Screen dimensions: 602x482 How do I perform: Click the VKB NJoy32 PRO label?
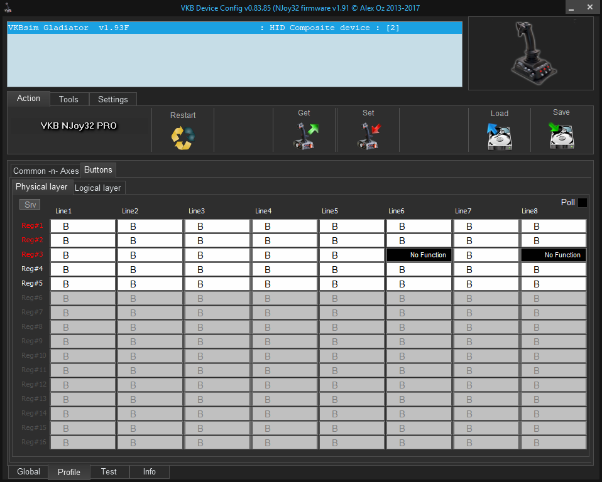[x=79, y=126]
